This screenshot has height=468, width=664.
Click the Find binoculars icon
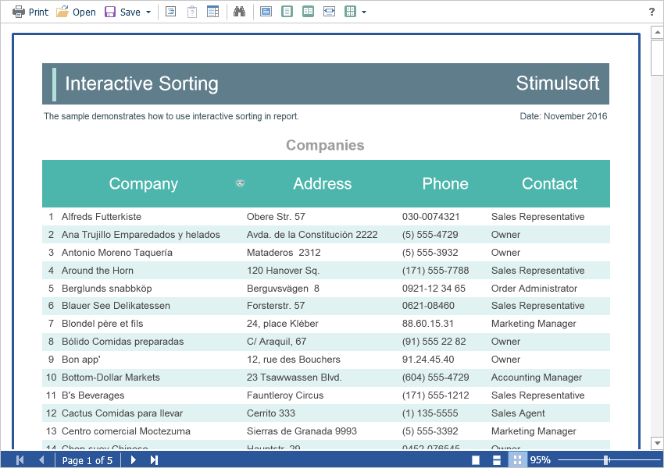pos(240,12)
